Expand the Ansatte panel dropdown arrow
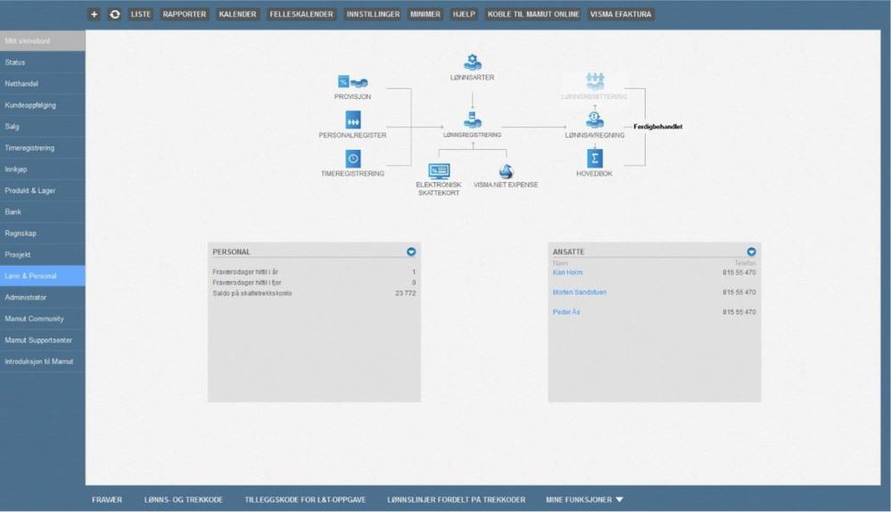Image resolution: width=891 pixels, height=512 pixels. pos(751,252)
